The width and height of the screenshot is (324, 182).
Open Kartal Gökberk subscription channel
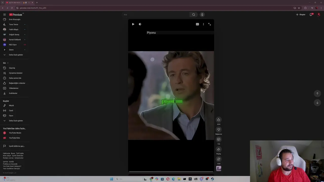point(14,40)
